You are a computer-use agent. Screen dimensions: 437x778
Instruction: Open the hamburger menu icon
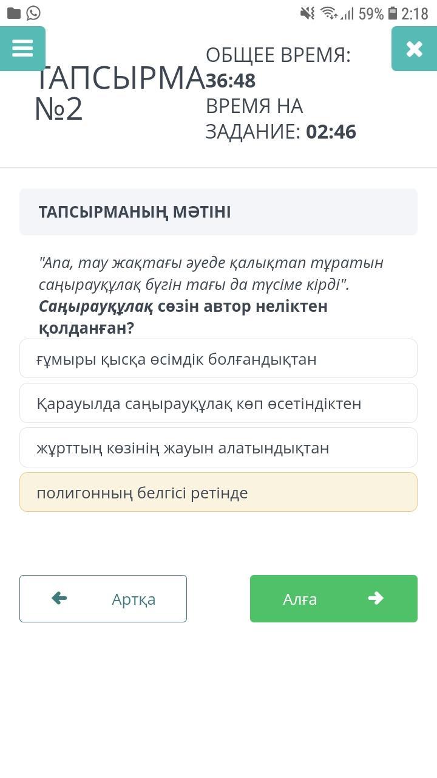pyautogui.click(x=22, y=49)
